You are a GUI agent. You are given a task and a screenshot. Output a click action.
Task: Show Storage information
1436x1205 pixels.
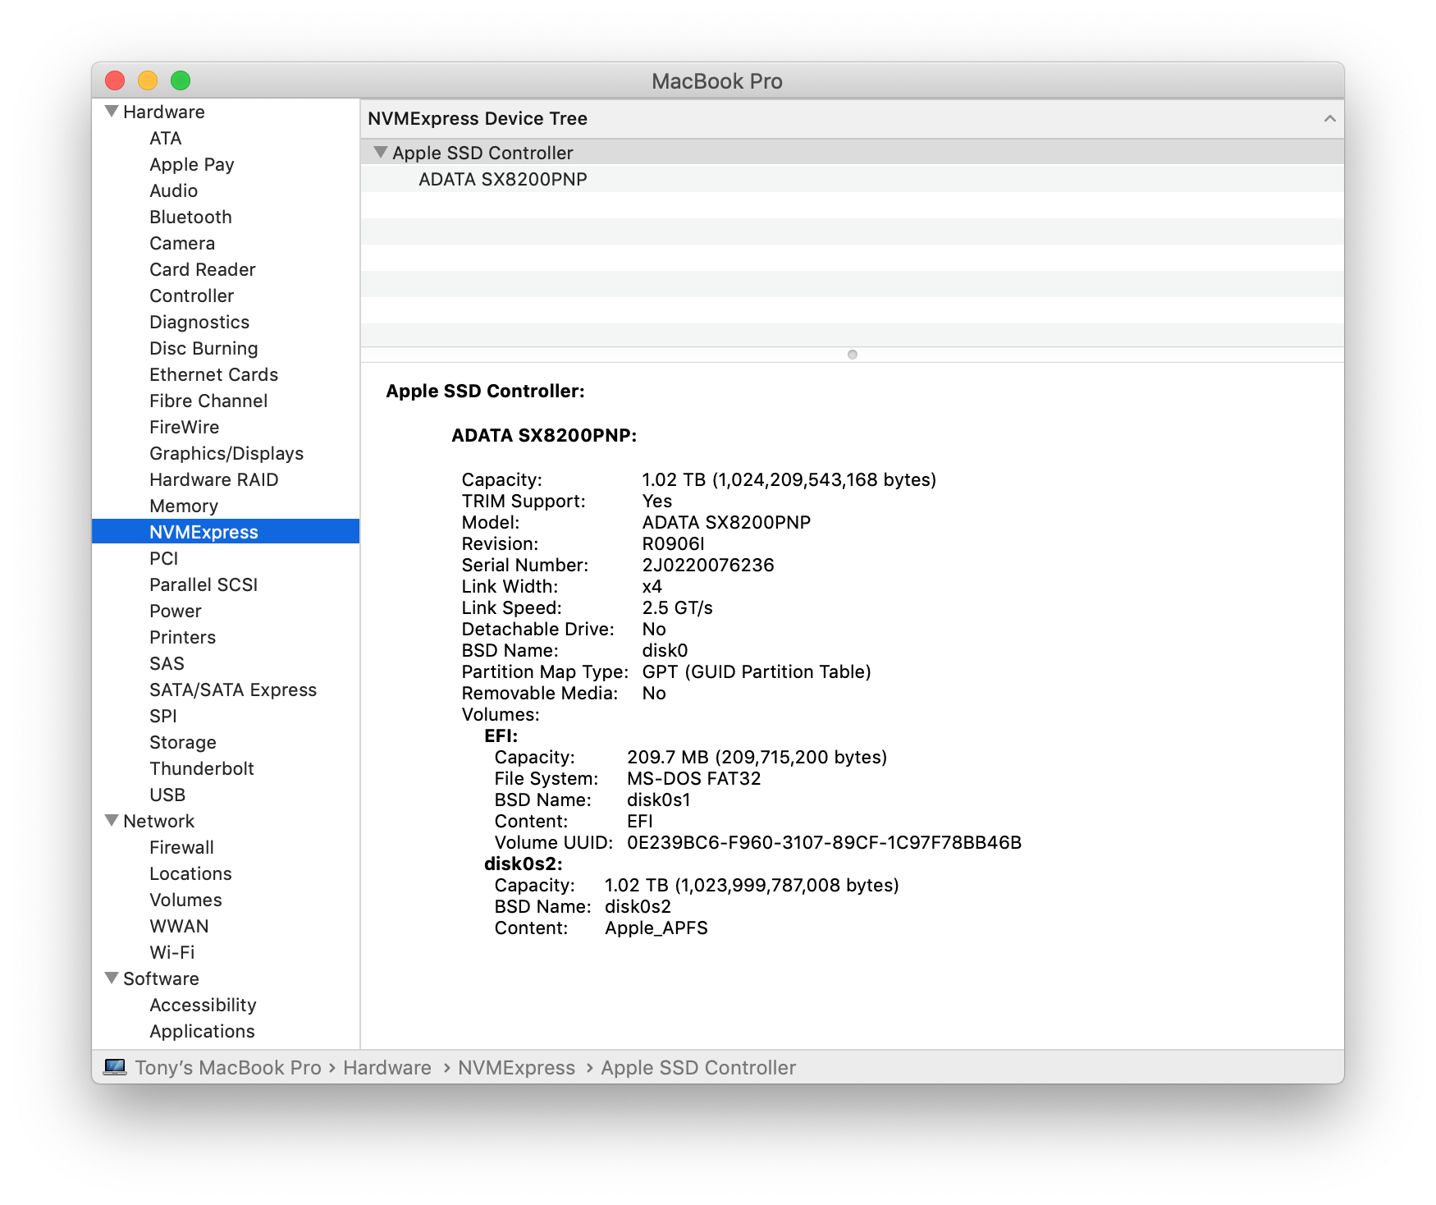(x=182, y=742)
